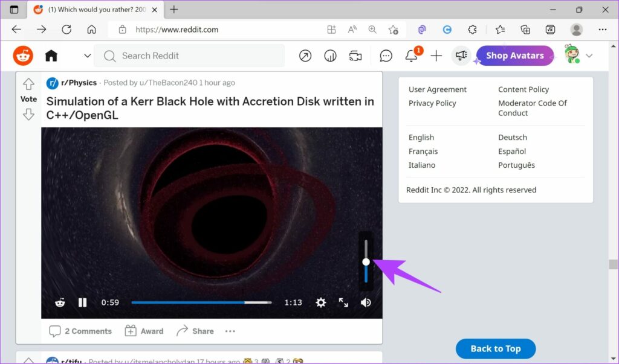This screenshot has width=619, height=364.
Task: Click the Back to Top button
Action: click(495, 348)
